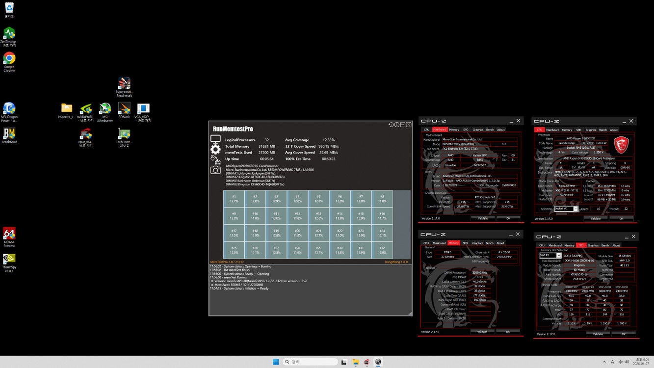Launch the ZenTimings desktop shortcut
The height and width of the screenshot is (368, 654).
tap(9, 36)
